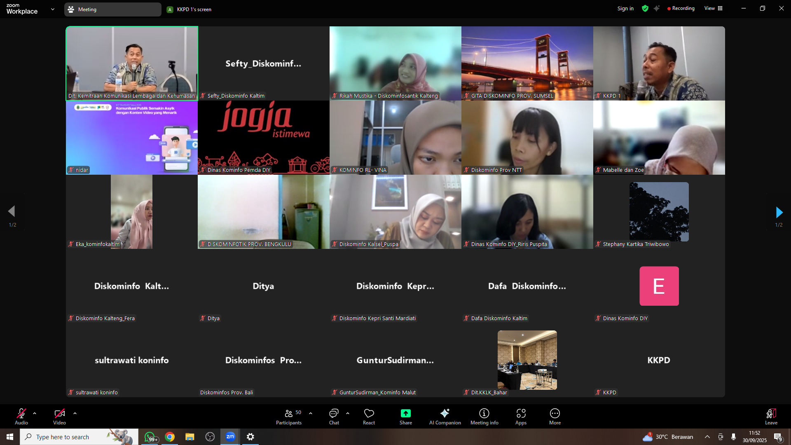791x445 pixels.
Task: Expand the video options chevron
Action: coord(75,413)
